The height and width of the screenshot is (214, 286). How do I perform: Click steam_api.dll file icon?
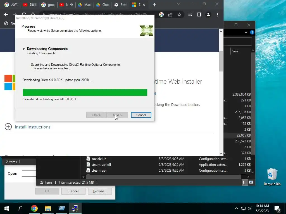coord(88,165)
